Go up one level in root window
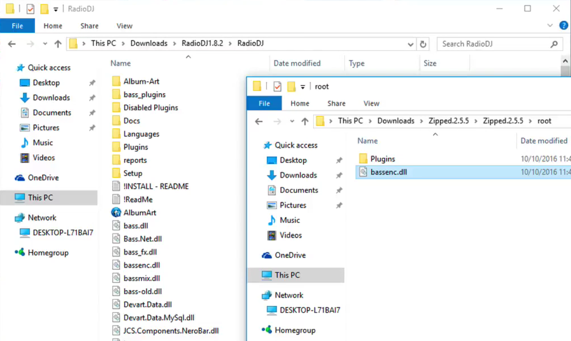The height and width of the screenshot is (341, 571). [x=305, y=121]
